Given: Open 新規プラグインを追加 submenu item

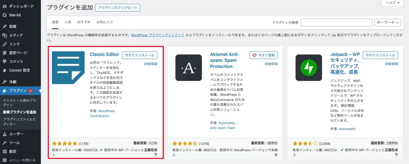Looking at the screenshot, I should tap(20, 112).
